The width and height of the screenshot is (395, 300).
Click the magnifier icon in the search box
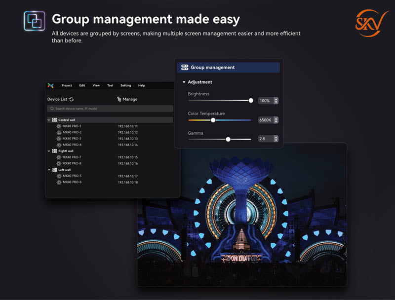52,109
